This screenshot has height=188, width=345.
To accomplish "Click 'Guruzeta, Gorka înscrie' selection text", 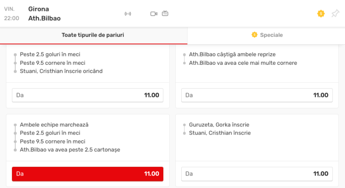I will click(219, 125).
